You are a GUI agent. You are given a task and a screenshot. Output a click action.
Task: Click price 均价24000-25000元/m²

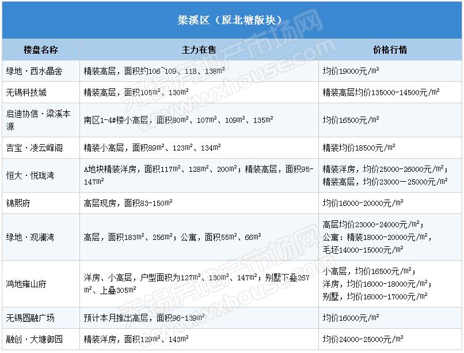point(363,339)
